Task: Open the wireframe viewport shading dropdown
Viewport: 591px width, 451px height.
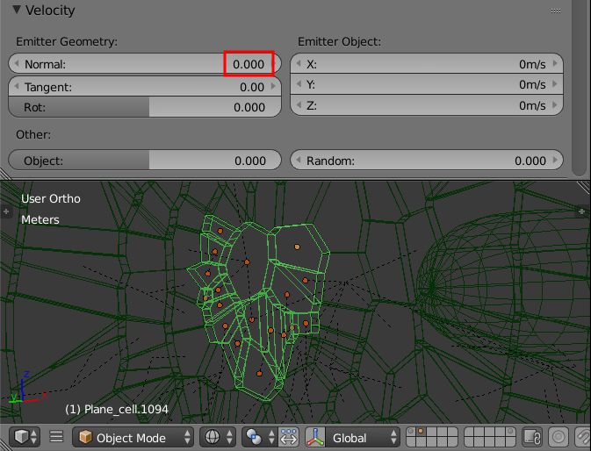Action: (217, 437)
